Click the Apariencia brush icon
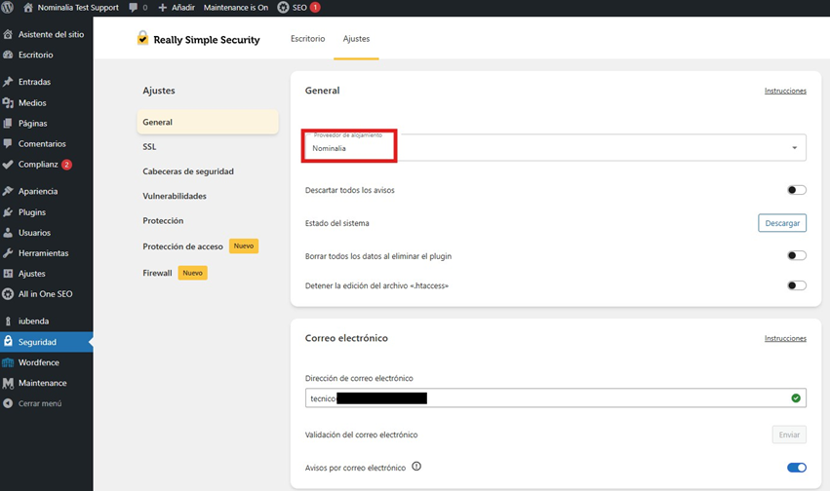Image resolution: width=830 pixels, height=491 pixels. 8,191
